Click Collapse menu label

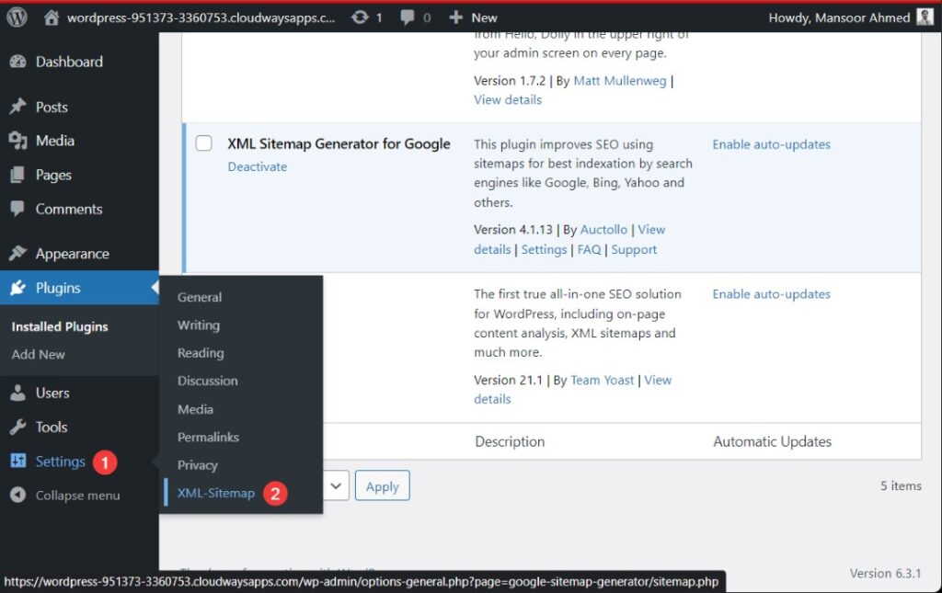(77, 496)
